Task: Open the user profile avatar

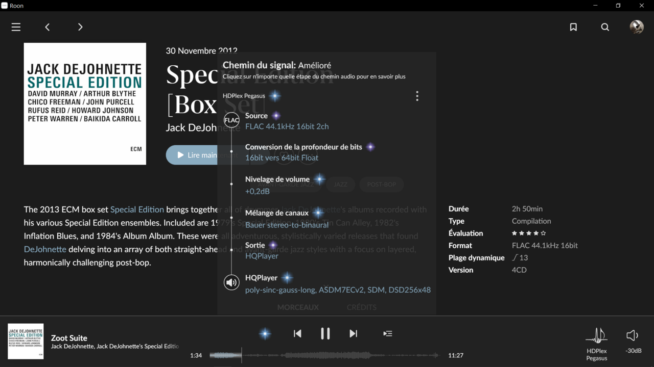Action: point(637,27)
